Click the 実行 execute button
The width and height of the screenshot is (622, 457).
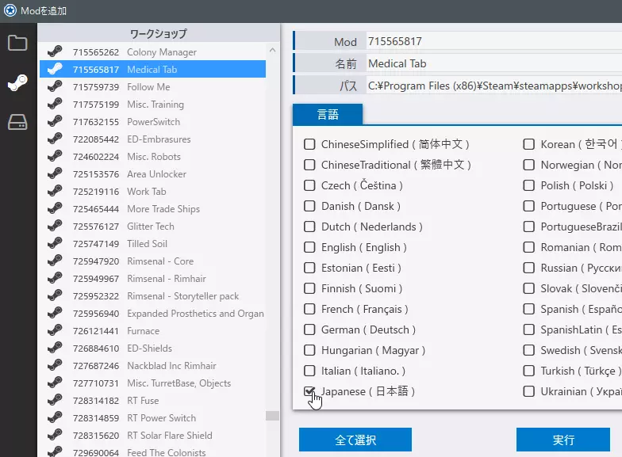(563, 440)
